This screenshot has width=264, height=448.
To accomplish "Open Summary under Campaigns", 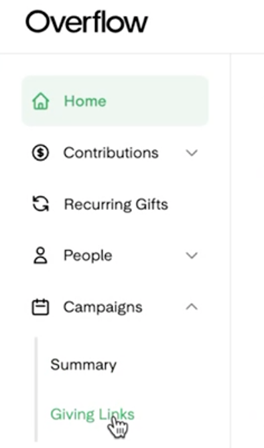I will point(83,365).
